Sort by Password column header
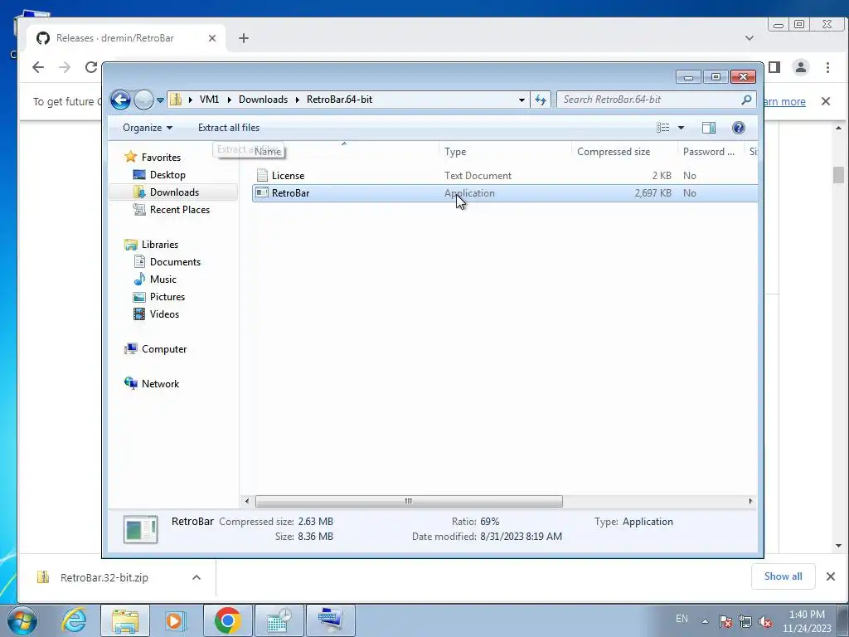This screenshot has width=849, height=637. [x=711, y=152]
